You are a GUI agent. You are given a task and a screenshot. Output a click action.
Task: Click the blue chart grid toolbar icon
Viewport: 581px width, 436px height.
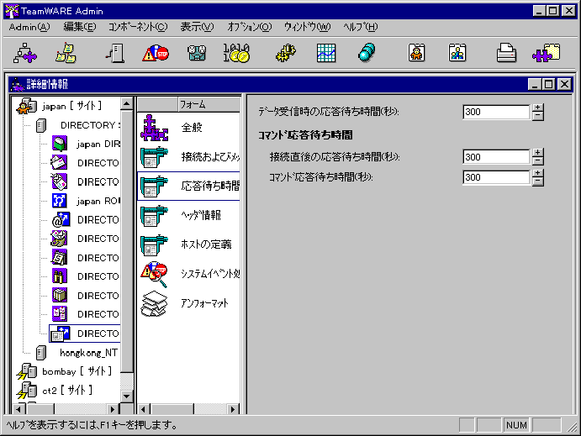point(326,53)
